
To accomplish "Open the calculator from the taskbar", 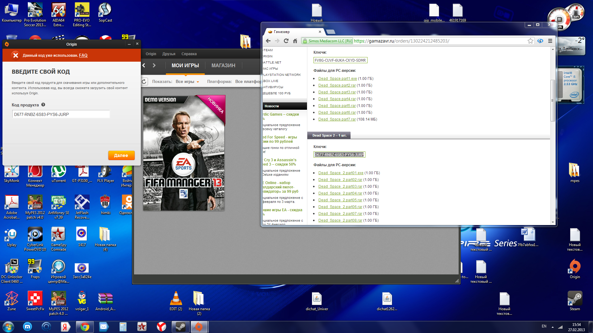I will point(123,327).
